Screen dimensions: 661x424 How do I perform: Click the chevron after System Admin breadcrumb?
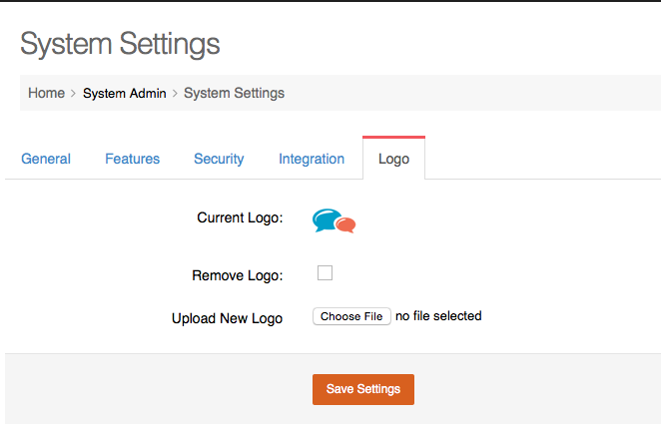point(175,94)
